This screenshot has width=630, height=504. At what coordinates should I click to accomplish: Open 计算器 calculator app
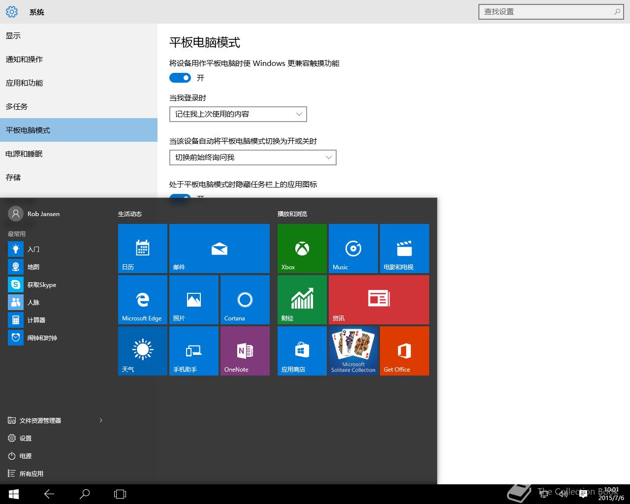[x=54, y=320]
